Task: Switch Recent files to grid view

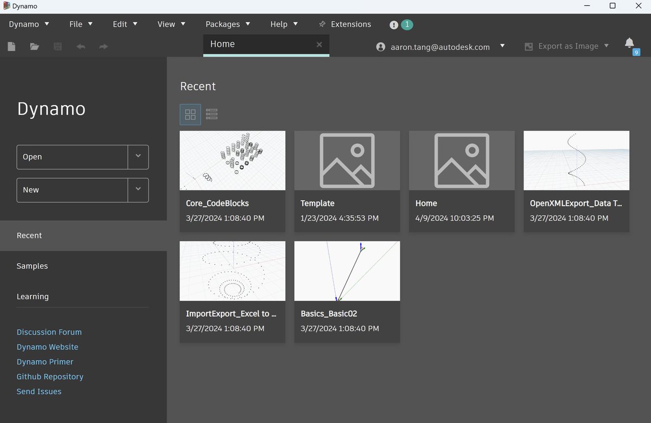Action: 190,114
